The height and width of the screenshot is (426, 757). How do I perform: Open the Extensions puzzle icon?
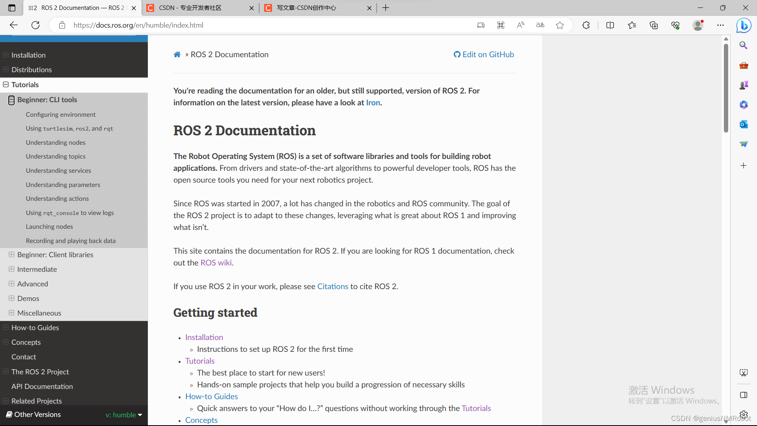click(586, 25)
